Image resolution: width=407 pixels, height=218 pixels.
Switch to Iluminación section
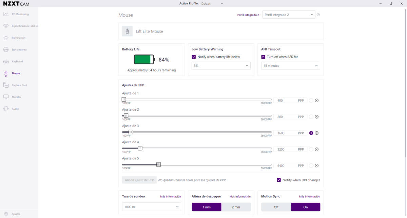(19, 38)
